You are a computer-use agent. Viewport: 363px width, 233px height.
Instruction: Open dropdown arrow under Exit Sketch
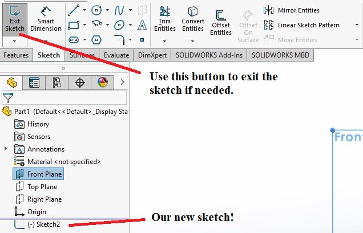pyautogui.click(x=14, y=42)
